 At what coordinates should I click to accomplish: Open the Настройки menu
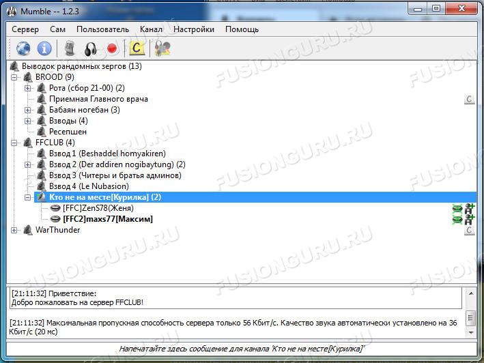pos(194,29)
